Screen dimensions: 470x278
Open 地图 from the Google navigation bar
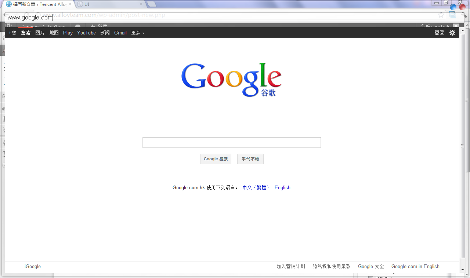coord(54,33)
